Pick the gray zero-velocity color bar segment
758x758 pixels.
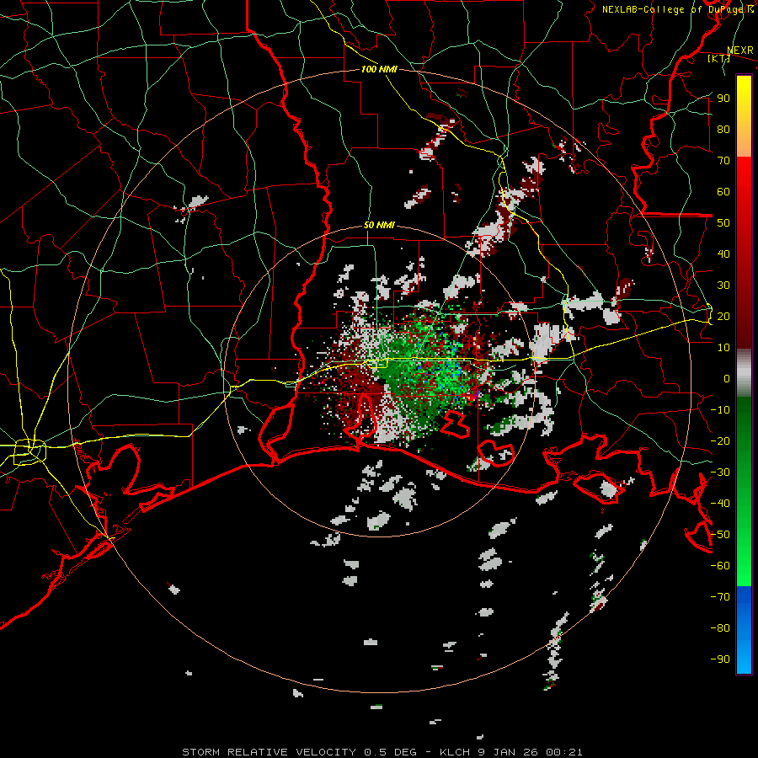coord(744,373)
